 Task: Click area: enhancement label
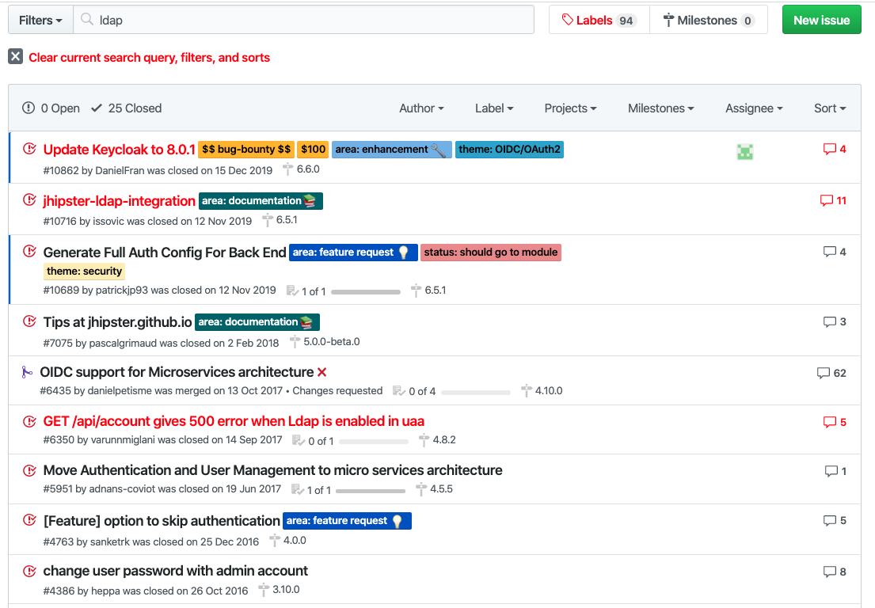pos(392,149)
